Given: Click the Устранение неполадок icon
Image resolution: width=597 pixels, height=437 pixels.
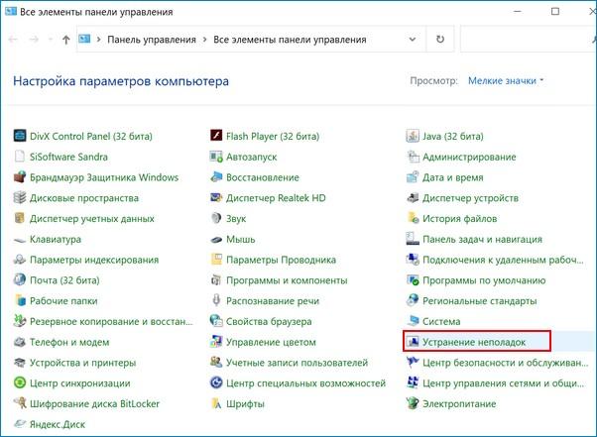Looking at the screenshot, I should pyautogui.click(x=413, y=342).
